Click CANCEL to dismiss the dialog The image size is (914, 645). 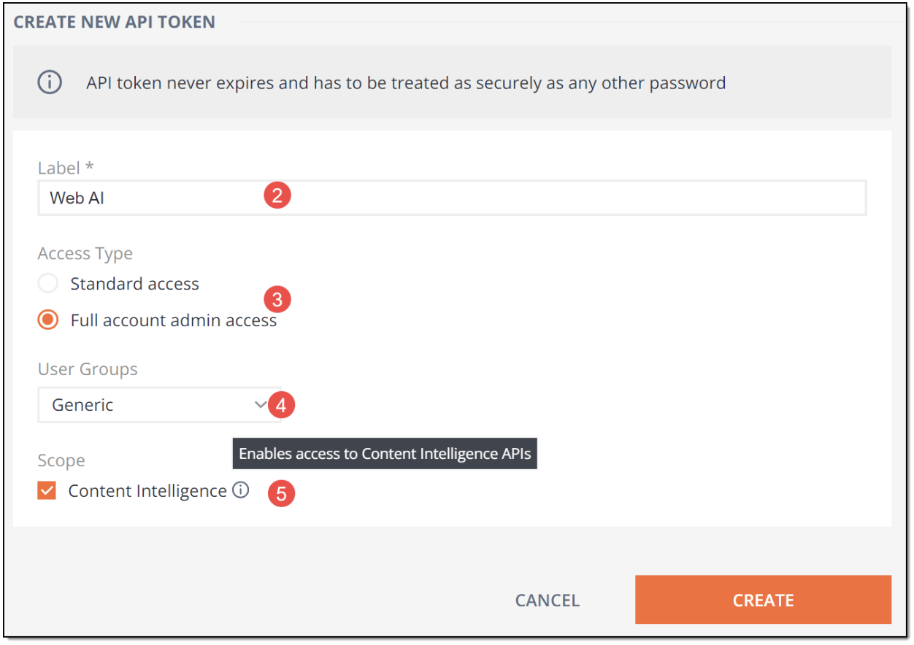point(547,600)
